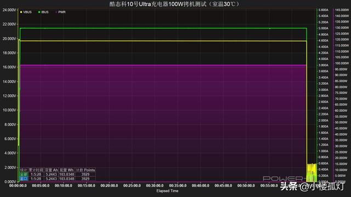
Task: Click the 145.000W power axis label
Action: (x=342, y=10)
